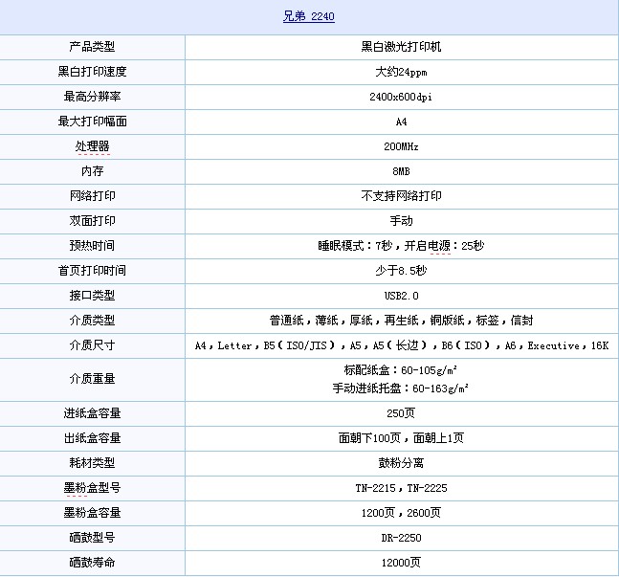
Task: Select the 大约24ppm print speed value
Action: [401, 72]
